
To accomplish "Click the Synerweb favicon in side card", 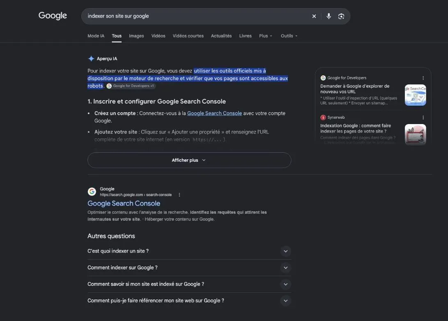I will click(x=323, y=118).
